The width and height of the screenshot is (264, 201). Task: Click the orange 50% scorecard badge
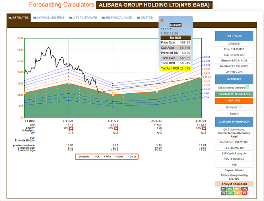pyautogui.click(x=237, y=189)
